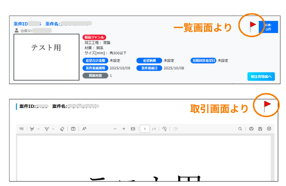Screen dimensions: 286x186
Task: Click the Page view icon
Action: 175,129
